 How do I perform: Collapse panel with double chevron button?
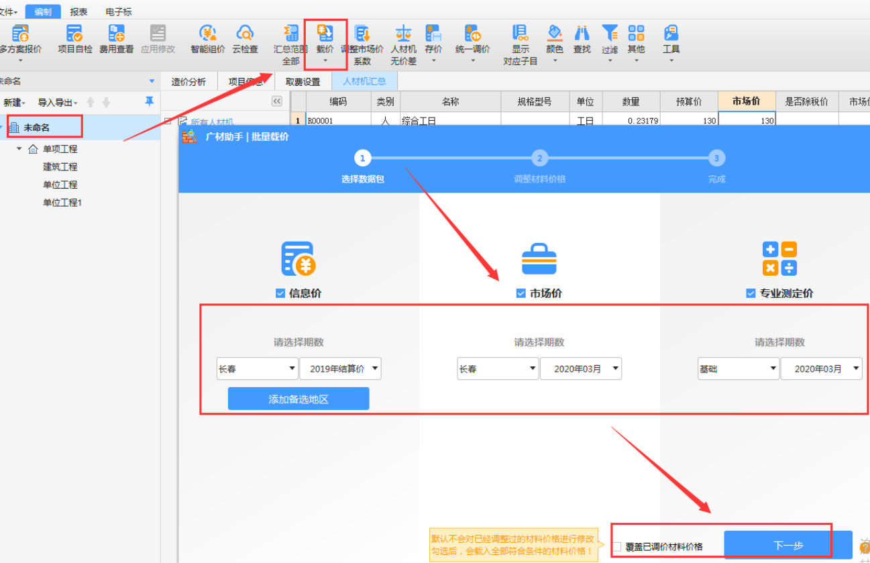coord(276,101)
